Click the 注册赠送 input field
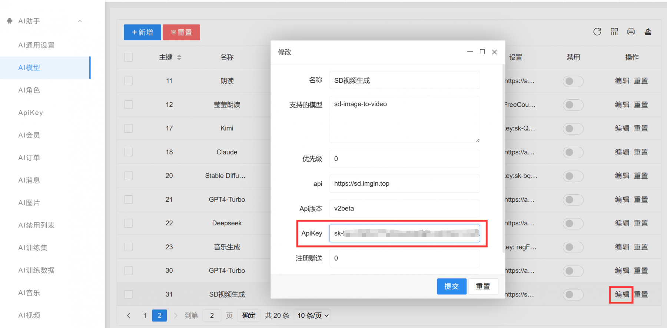Viewport: 667px width, 328px height. tap(405, 258)
